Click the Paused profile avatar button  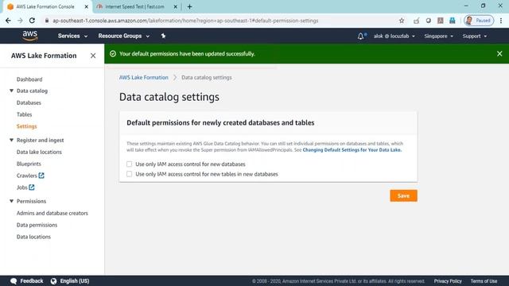[479, 21]
